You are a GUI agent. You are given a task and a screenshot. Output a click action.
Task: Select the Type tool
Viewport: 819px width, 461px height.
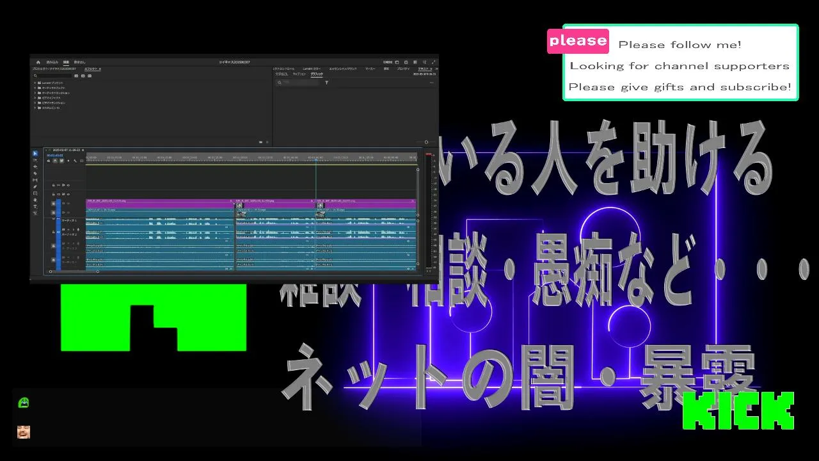tap(35, 207)
